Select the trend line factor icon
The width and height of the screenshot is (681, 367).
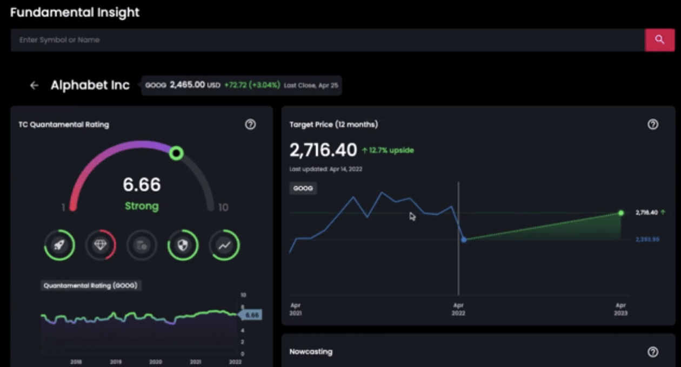click(224, 246)
